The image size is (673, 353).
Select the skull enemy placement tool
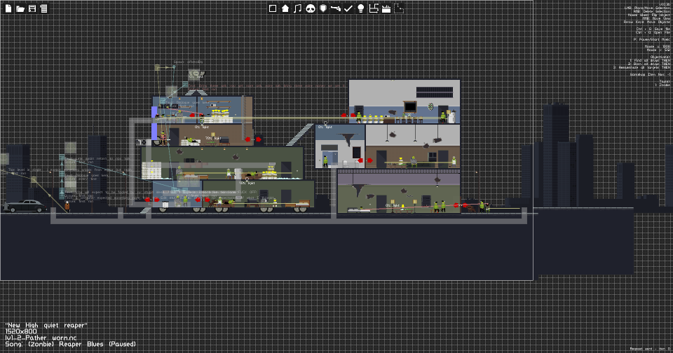pos(311,8)
